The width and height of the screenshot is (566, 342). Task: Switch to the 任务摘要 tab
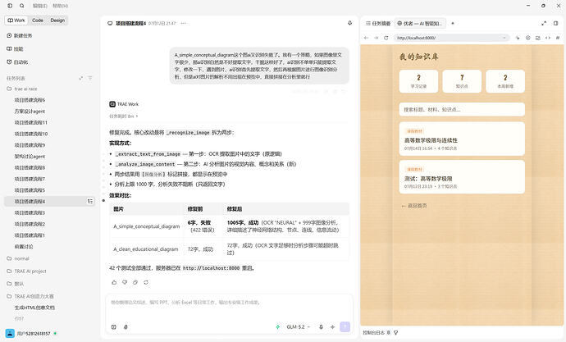click(378, 24)
